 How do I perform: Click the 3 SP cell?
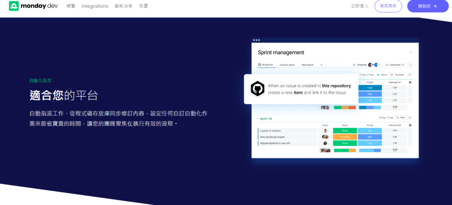tap(395, 137)
